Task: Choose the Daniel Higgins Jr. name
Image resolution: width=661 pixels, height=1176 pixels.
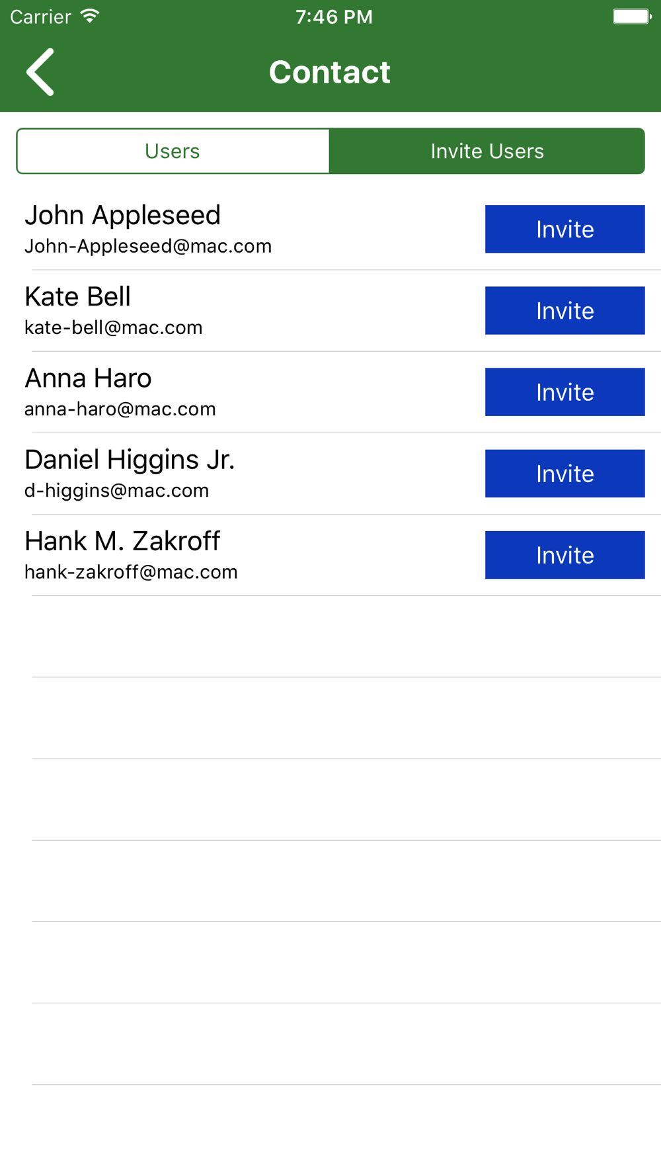Action: (x=130, y=460)
